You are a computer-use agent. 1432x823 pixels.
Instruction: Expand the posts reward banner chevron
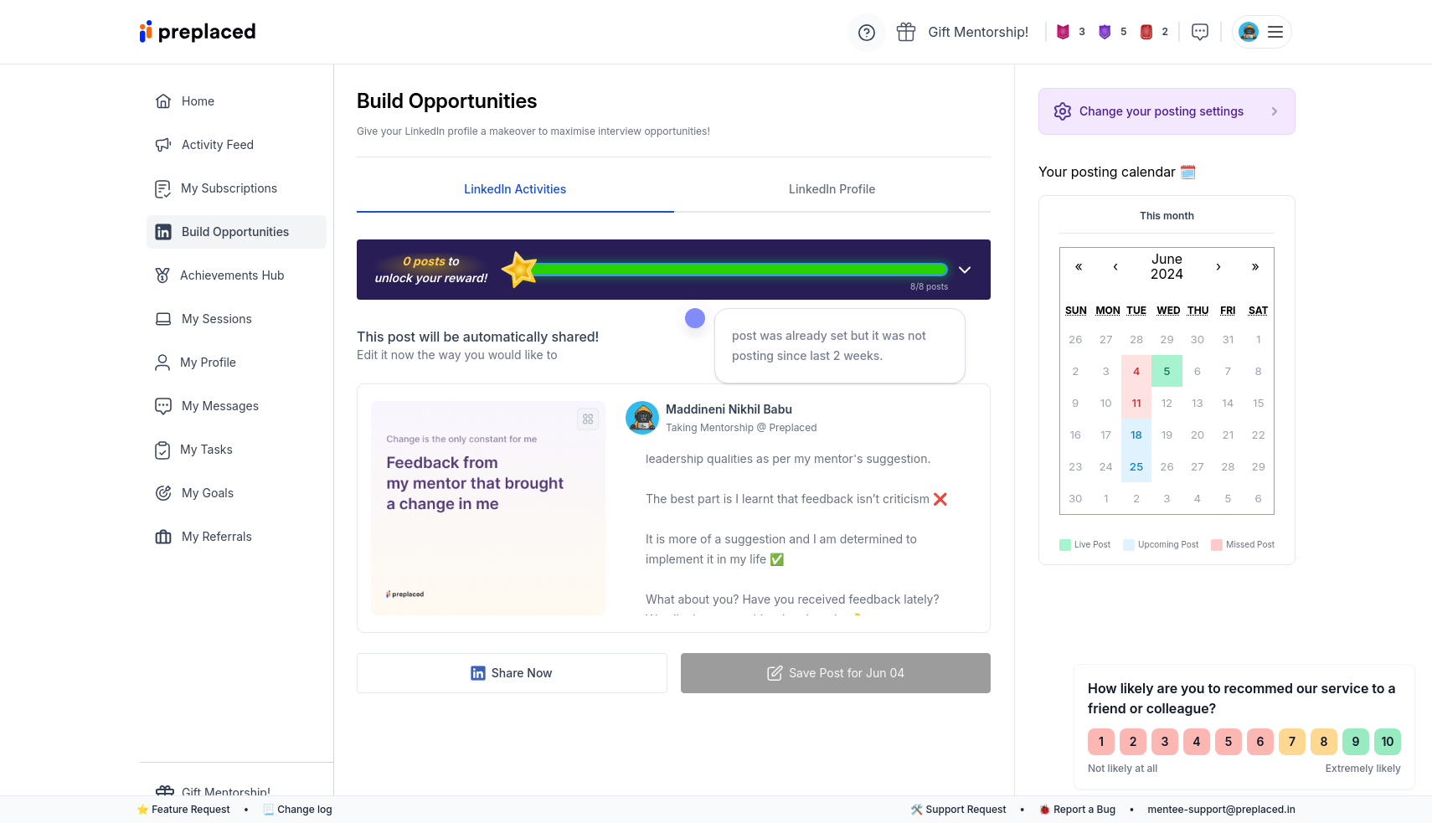click(x=965, y=270)
